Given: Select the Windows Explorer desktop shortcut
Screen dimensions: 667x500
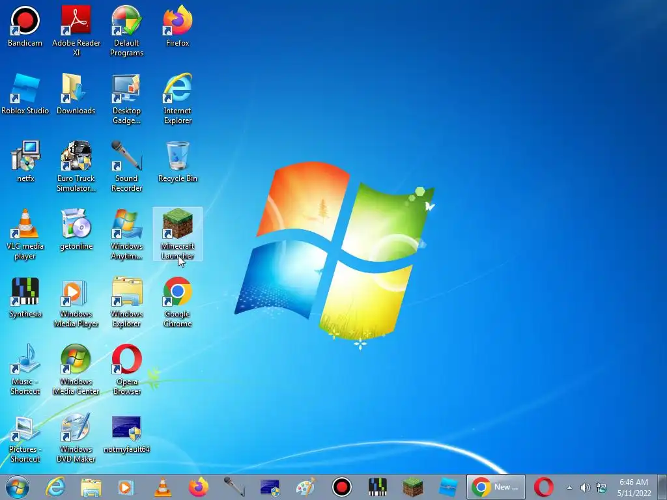Looking at the screenshot, I should 126,302.
